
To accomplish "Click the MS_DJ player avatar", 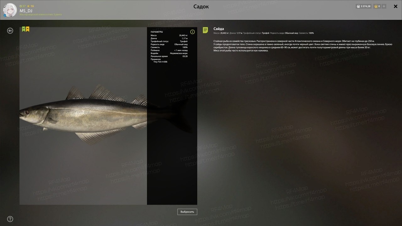I will 10,10.
